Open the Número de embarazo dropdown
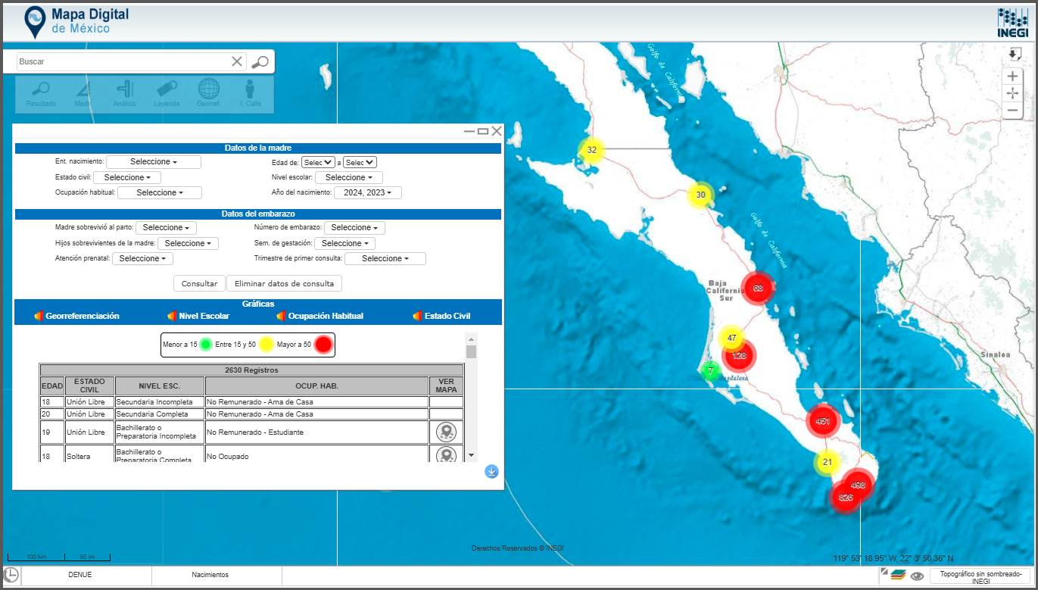 [355, 227]
